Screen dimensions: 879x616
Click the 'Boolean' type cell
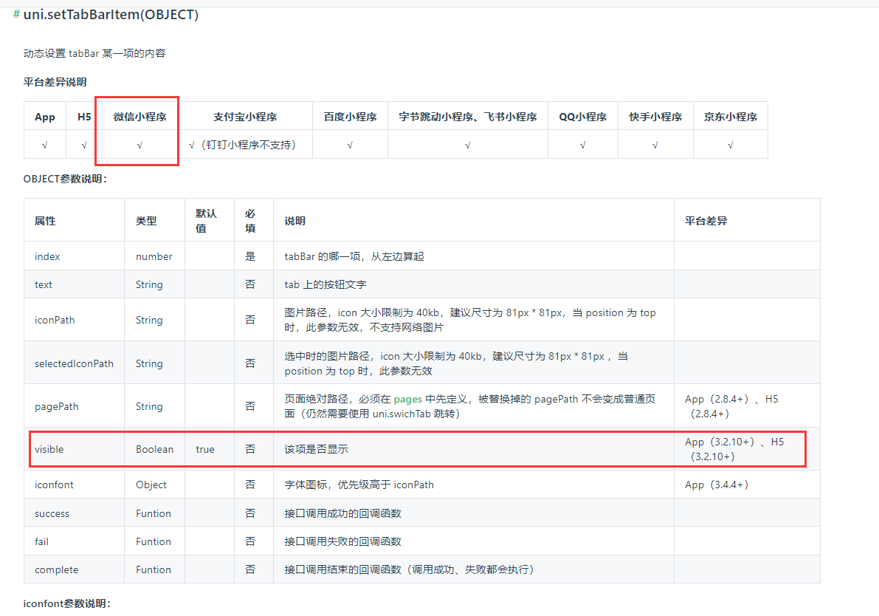[155, 449]
